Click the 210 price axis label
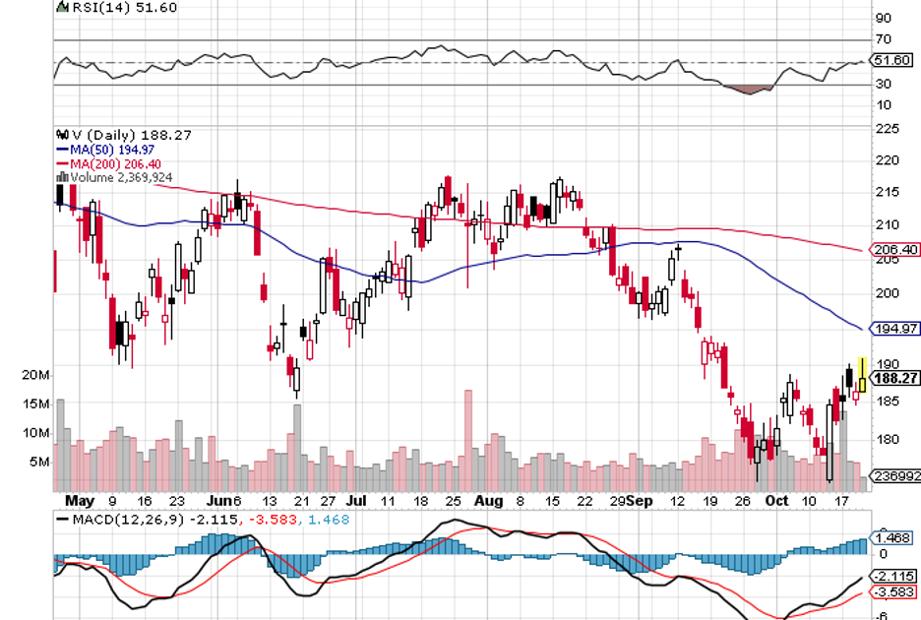Viewport: 921px width, 620px height. pos(887,224)
